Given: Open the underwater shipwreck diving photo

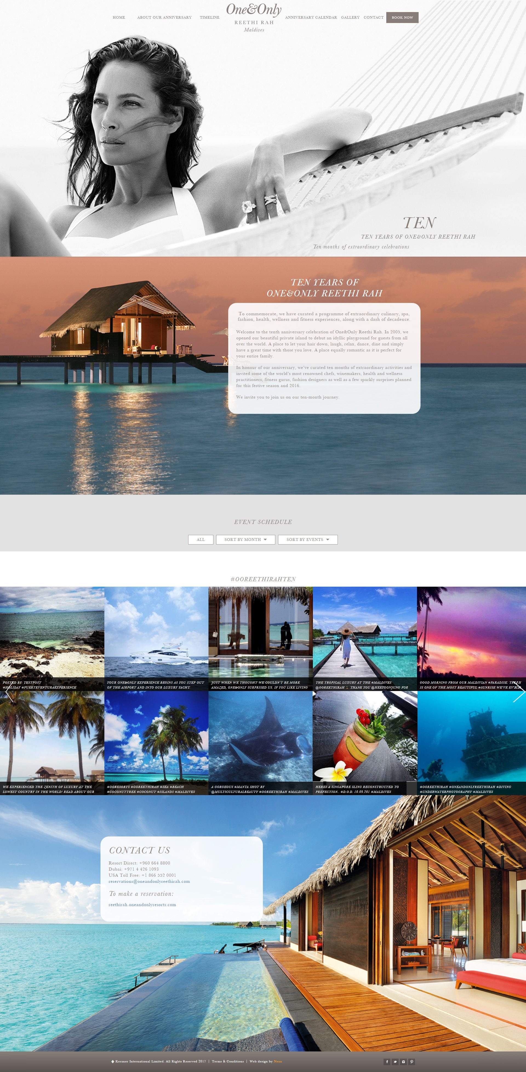Looking at the screenshot, I should click(x=471, y=743).
